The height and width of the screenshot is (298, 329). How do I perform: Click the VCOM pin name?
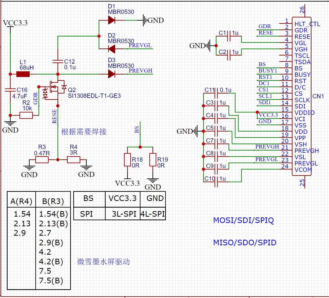click(303, 170)
